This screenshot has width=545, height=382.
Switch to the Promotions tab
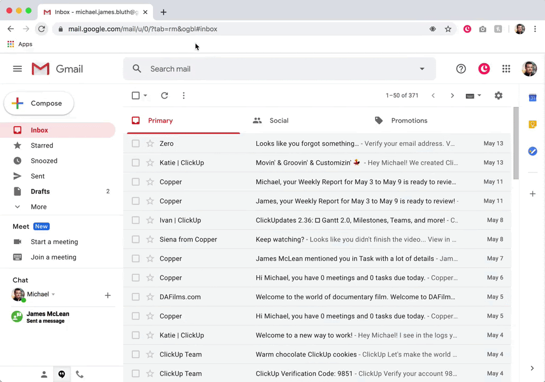(408, 121)
